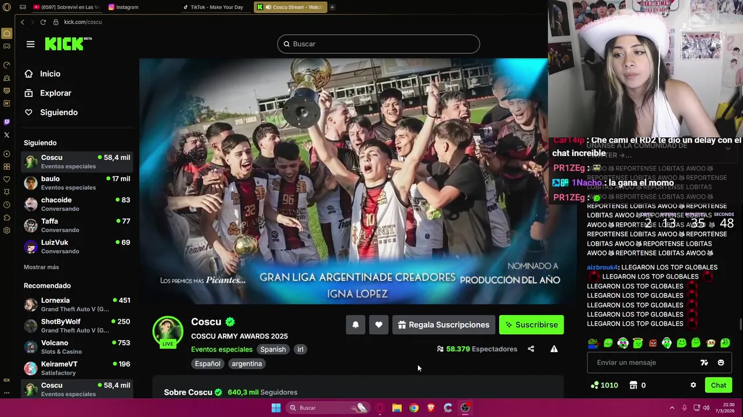The height and width of the screenshot is (417, 743).
Task: Click the Español tag
Action: pos(207,364)
